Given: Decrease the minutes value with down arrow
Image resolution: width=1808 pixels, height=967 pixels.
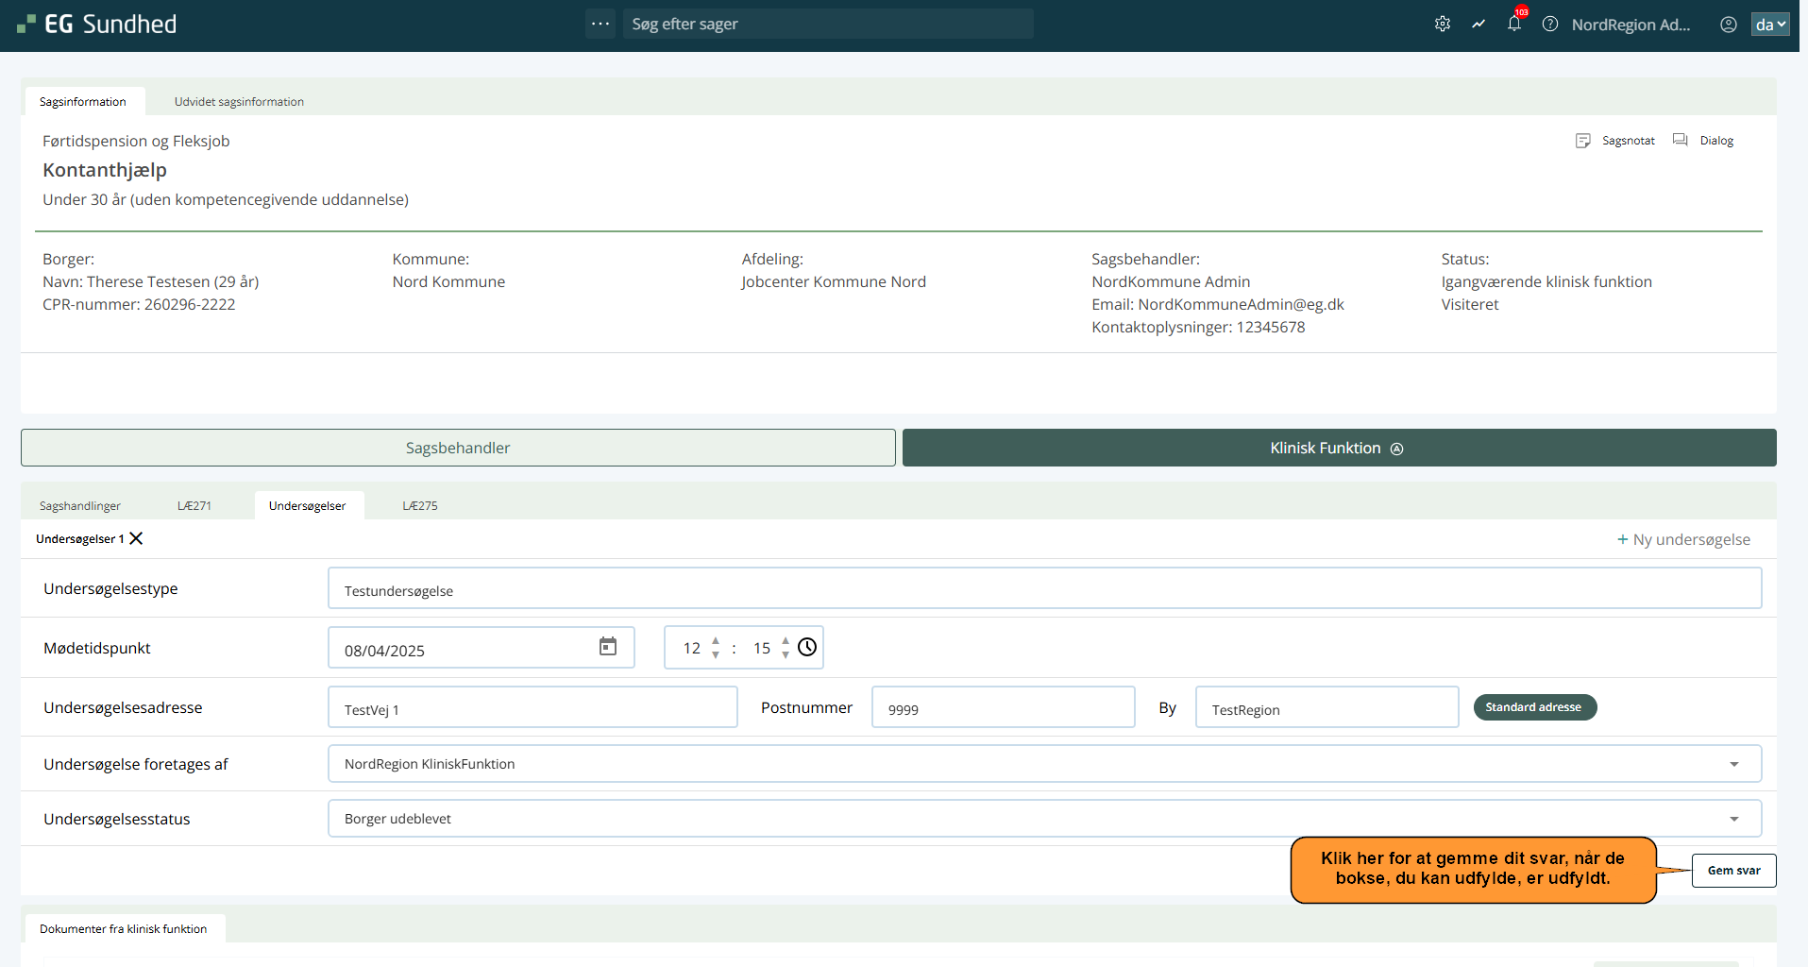Looking at the screenshot, I should [x=786, y=654].
